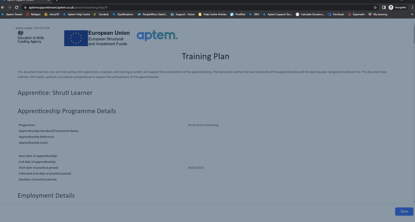Click the Education & Skills Funding Agency logo
415x222 pixels.
pos(30,37)
